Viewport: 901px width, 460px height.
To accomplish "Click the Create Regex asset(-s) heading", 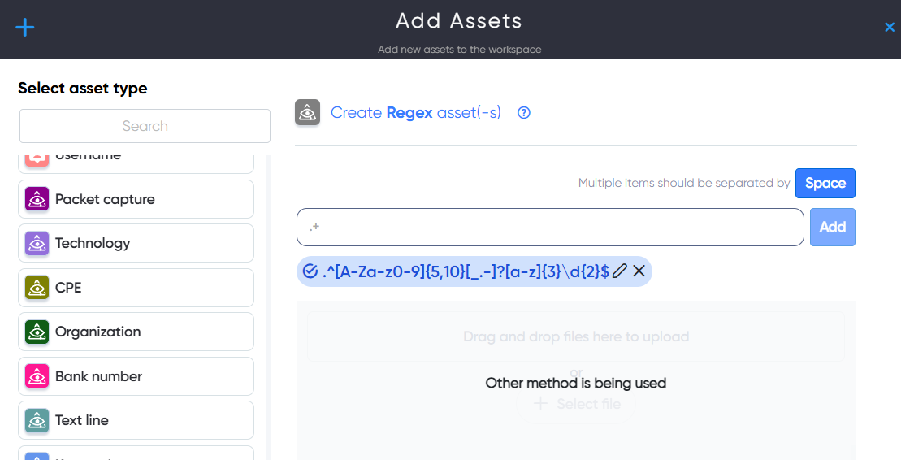I will coord(415,113).
